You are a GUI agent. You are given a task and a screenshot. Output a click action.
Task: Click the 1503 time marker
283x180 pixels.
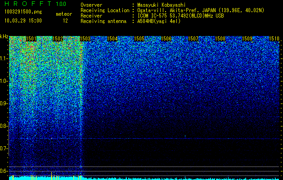pos(85,39)
